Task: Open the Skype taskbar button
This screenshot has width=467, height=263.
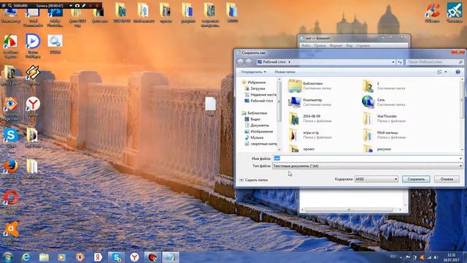Action: (116, 257)
